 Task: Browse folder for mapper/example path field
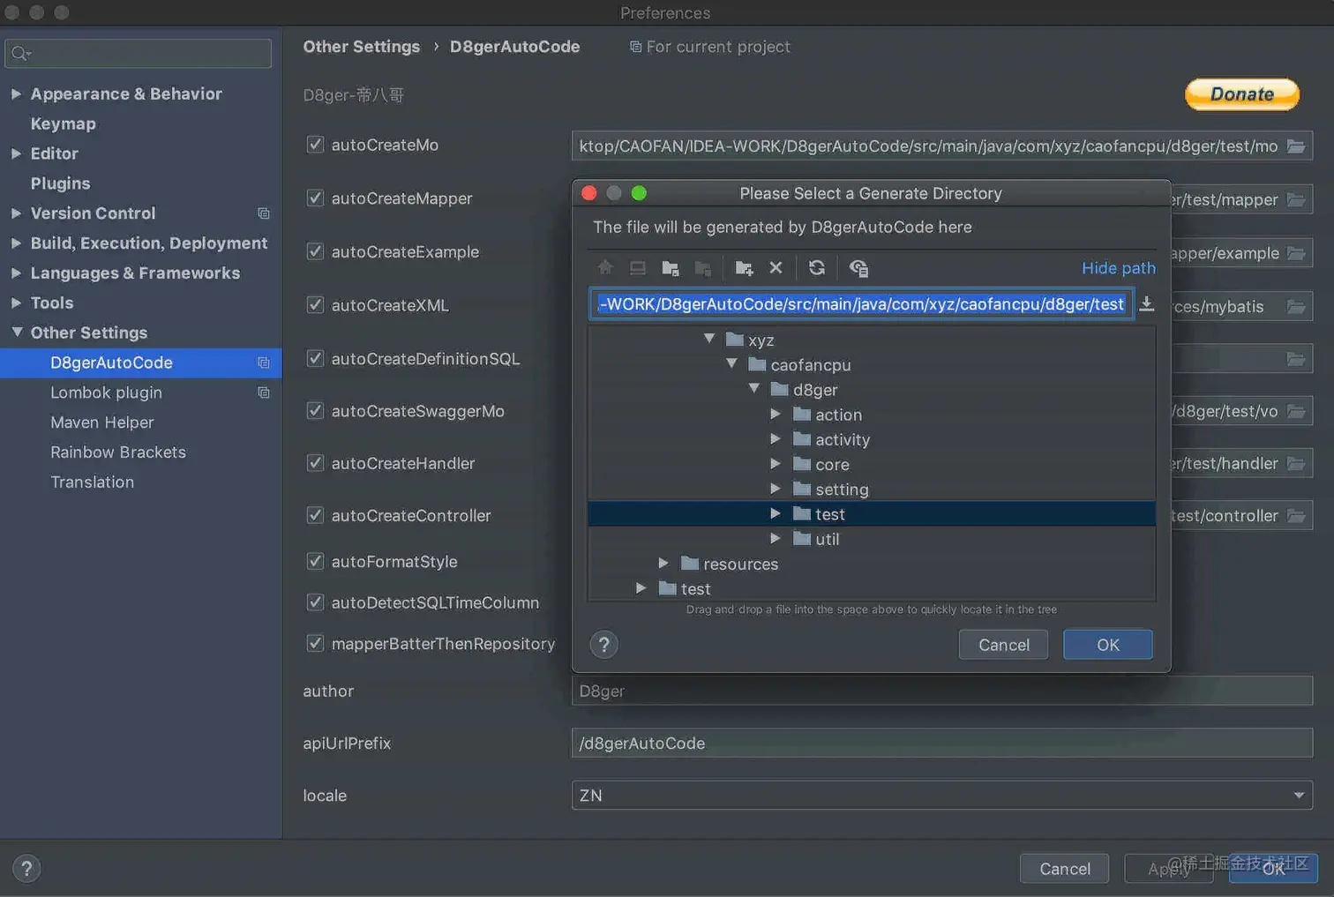[1295, 253]
